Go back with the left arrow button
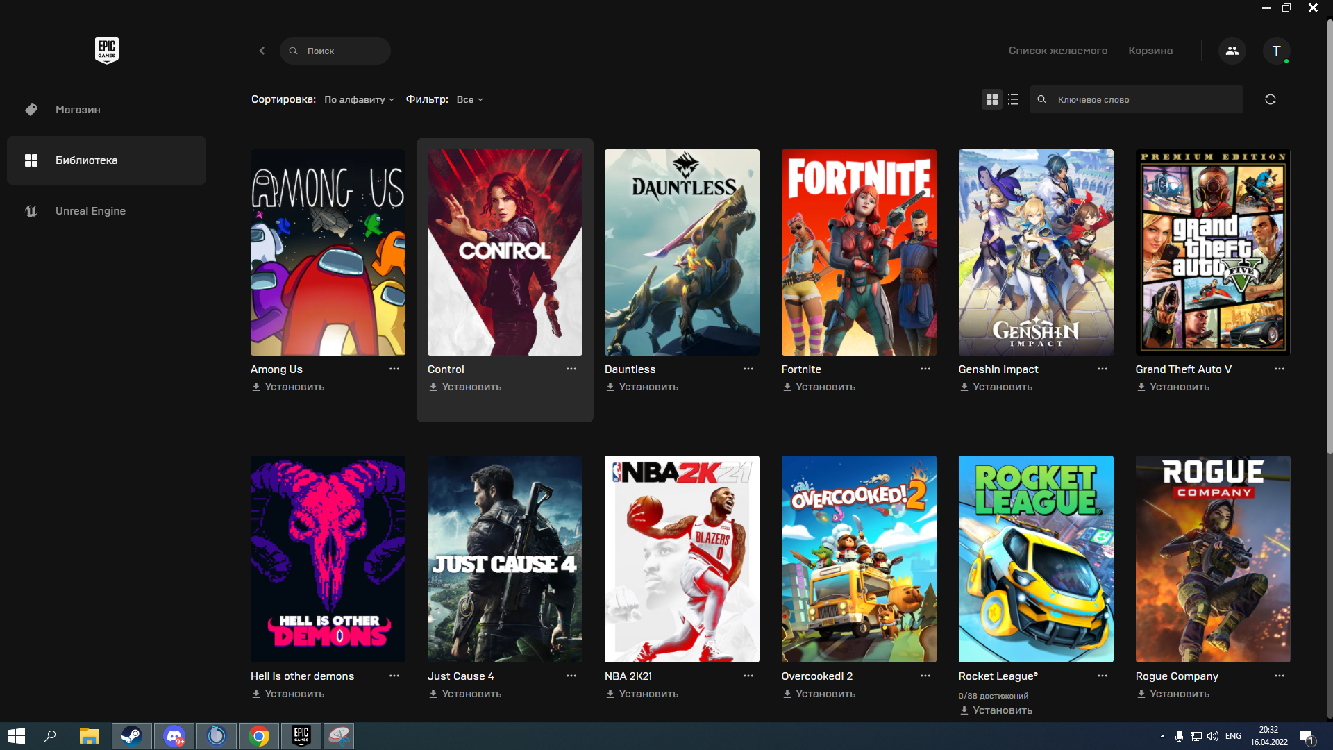1333x750 pixels. pyautogui.click(x=262, y=51)
